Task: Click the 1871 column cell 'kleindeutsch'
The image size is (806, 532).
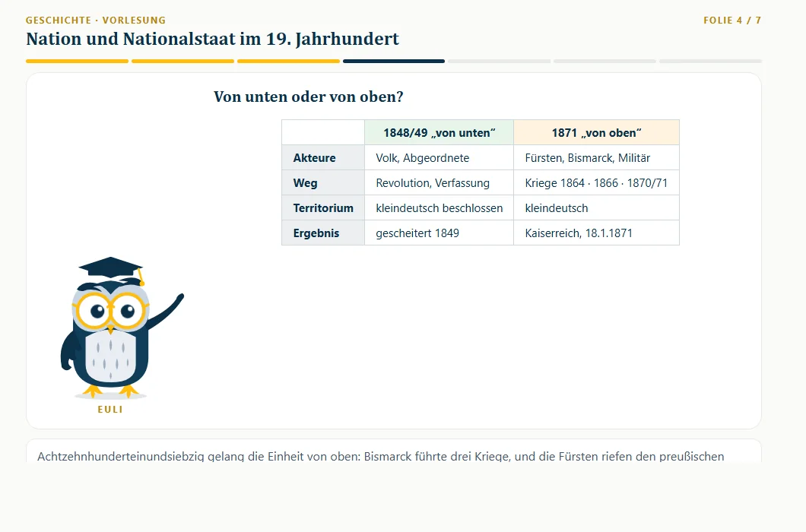Action: 596,208
